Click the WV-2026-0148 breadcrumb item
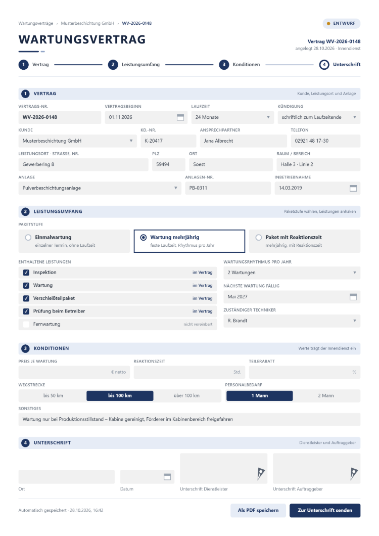 pyautogui.click(x=137, y=23)
